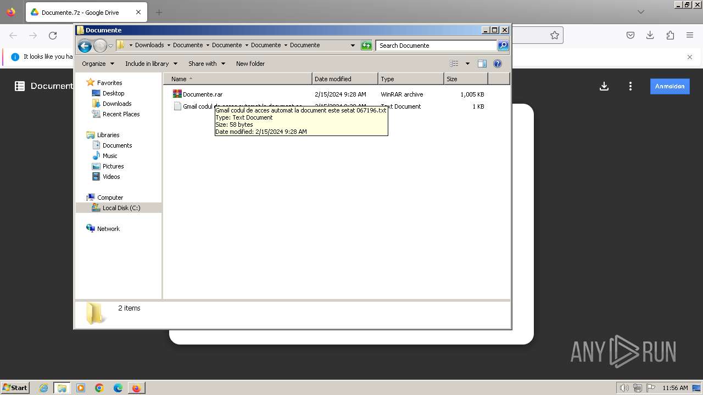Open Explorer help question mark
This screenshot has height=395, width=703.
pyautogui.click(x=498, y=64)
